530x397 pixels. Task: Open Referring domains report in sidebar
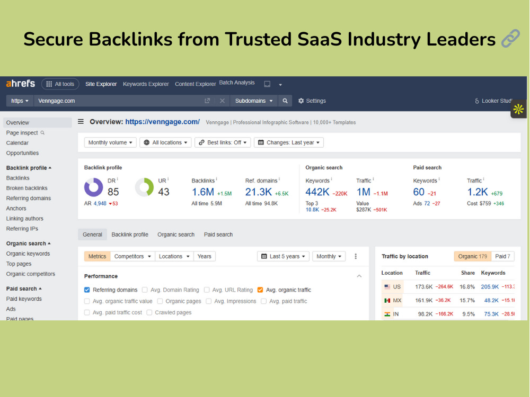pyautogui.click(x=29, y=198)
